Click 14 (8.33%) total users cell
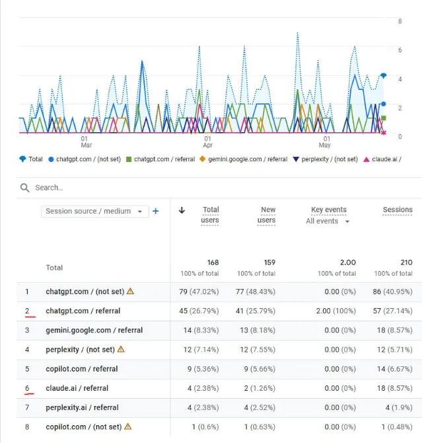Viewport: 422px width, 443px height. (x=201, y=330)
